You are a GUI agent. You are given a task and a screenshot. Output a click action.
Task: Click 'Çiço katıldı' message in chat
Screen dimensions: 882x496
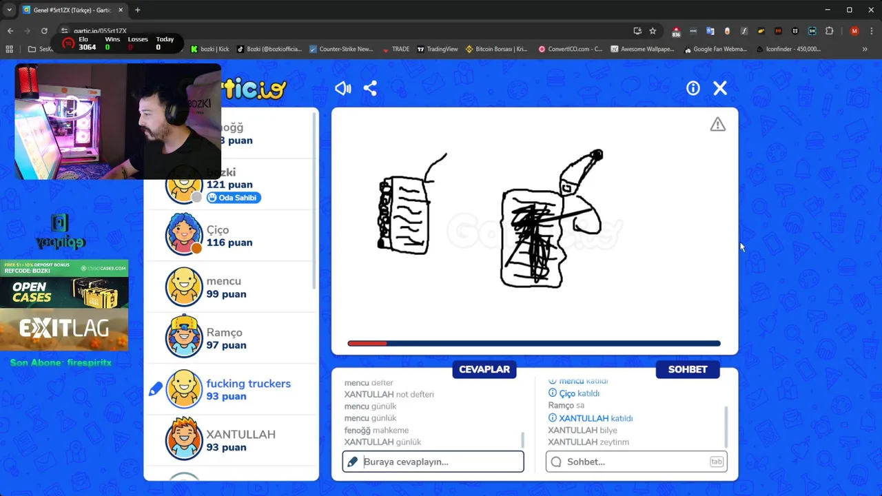pos(574,393)
